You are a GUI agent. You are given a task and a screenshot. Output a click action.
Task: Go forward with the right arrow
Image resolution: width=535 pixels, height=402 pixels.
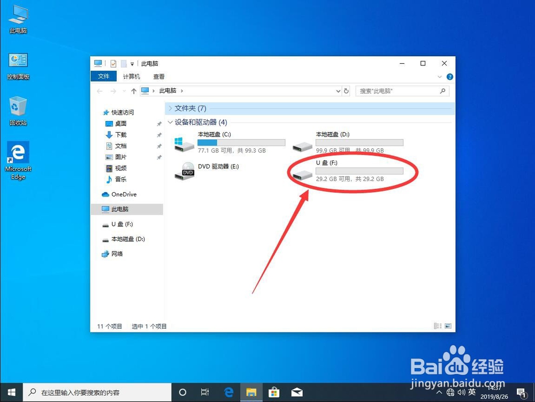click(x=113, y=91)
